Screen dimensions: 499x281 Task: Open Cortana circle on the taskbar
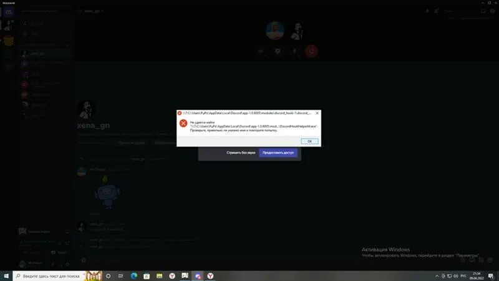click(x=108, y=276)
